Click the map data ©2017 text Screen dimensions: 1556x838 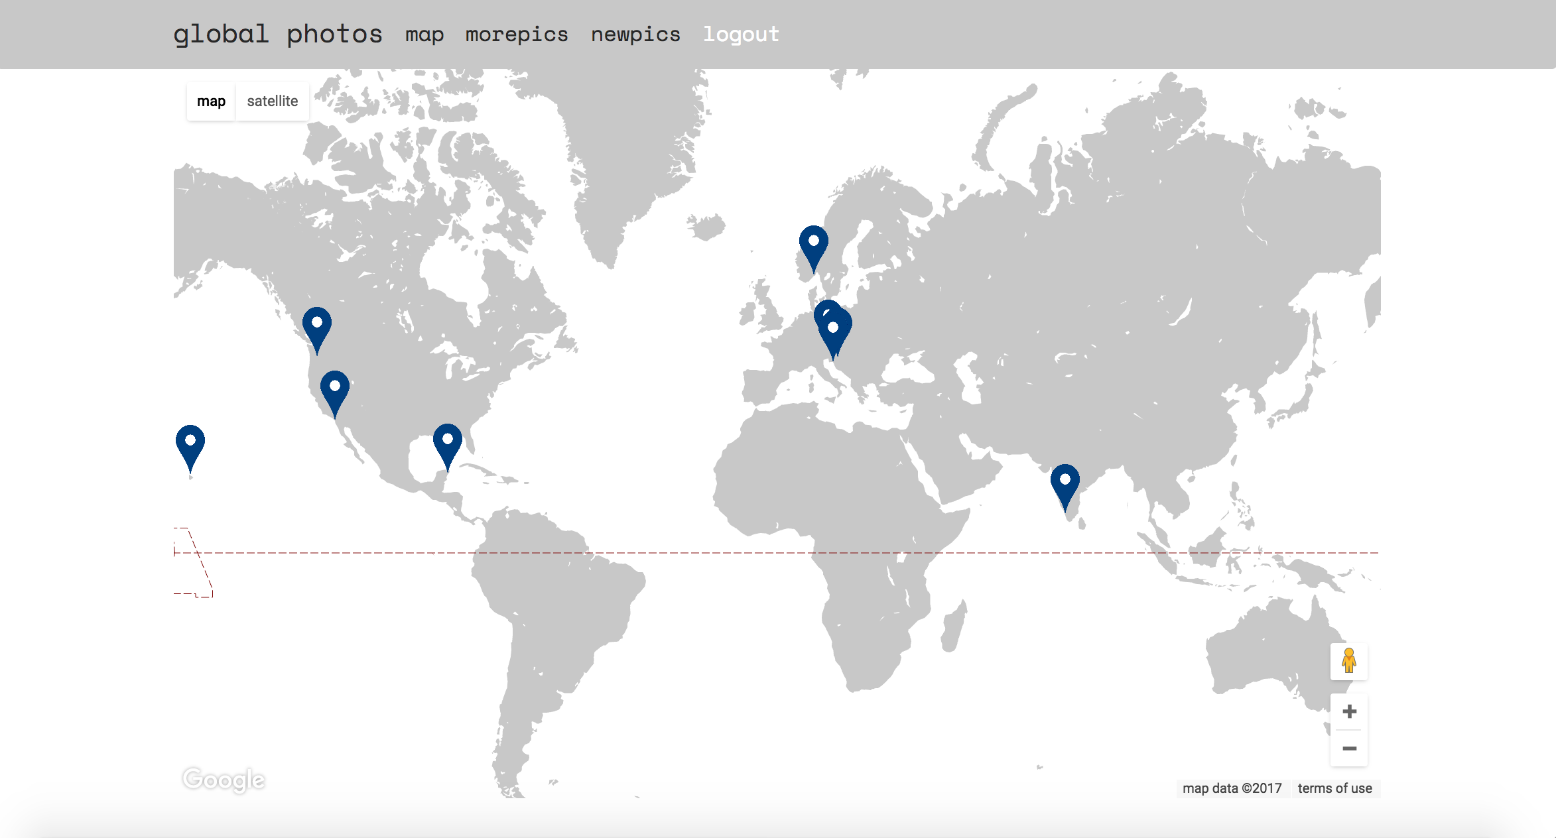pos(1232,788)
